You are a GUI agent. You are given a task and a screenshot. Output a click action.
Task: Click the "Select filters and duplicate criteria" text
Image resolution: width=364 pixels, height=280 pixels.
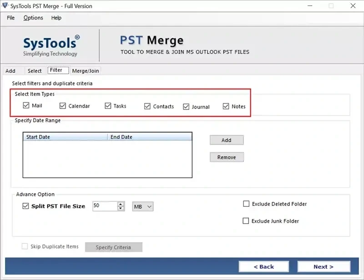pos(52,83)
